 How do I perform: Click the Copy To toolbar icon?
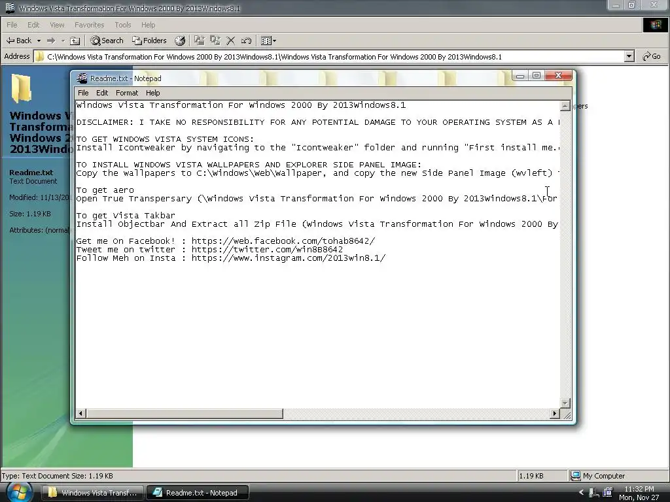[215, 41]
